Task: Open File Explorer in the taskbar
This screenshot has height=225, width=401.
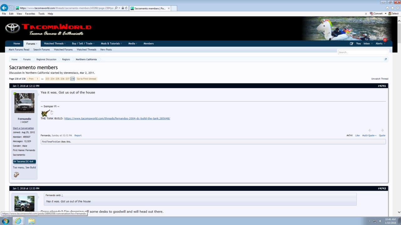Action: [31, 221]
